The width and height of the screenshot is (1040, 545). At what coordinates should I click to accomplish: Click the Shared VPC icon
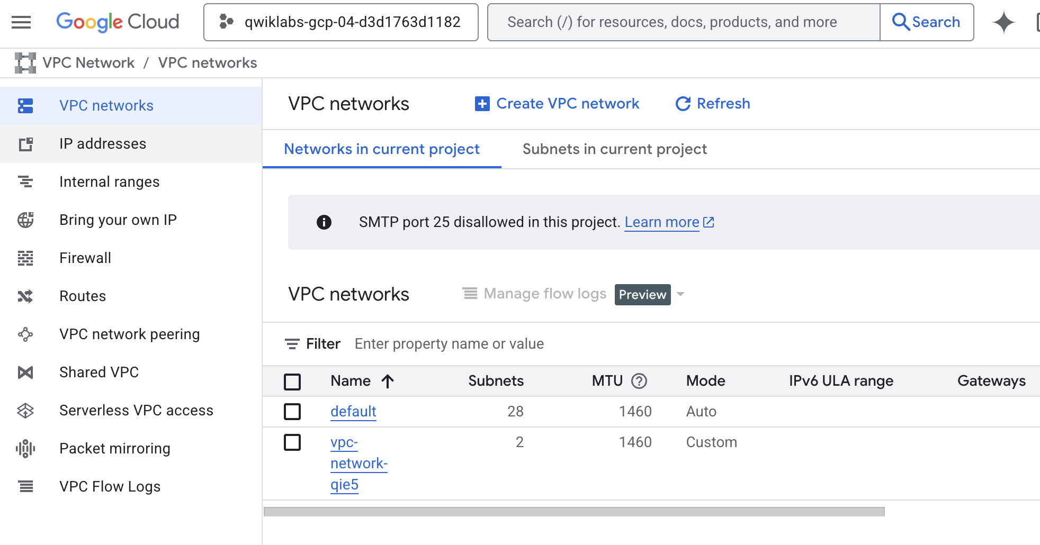25,373
